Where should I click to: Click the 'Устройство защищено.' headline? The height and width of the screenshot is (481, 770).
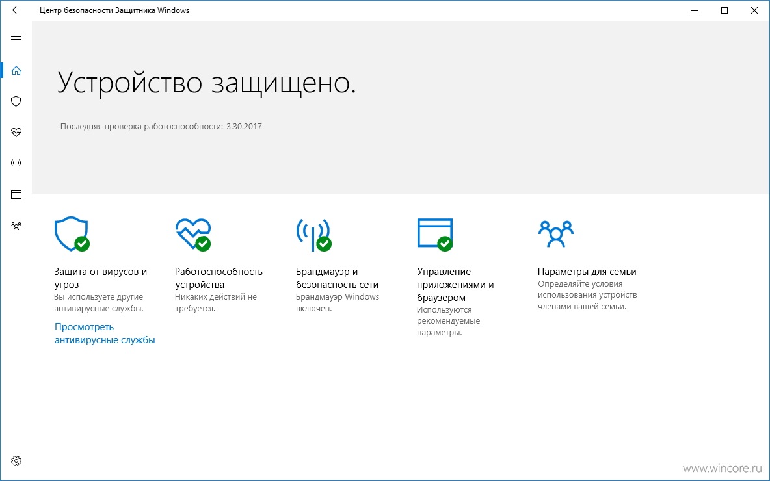[206, 83]
